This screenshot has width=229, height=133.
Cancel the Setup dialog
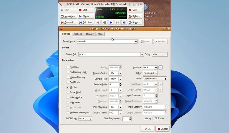pos(162,129)
